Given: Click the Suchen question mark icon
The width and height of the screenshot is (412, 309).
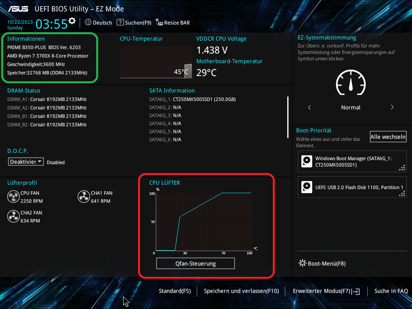Looking at the screenshot, I should (120, 22).
